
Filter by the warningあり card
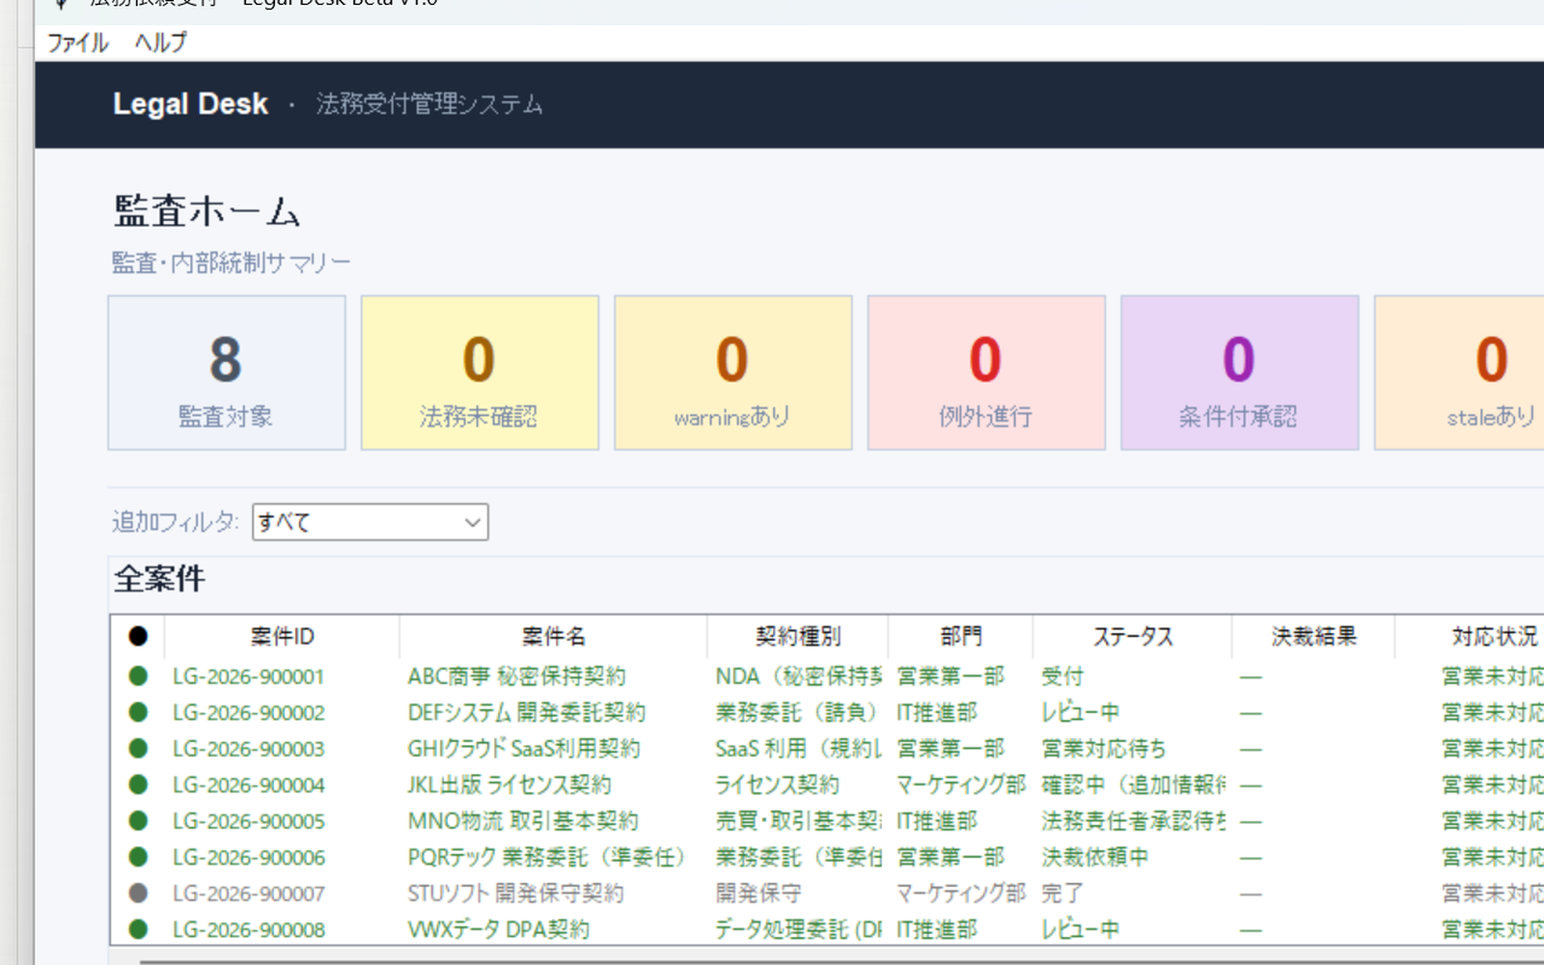pos(732,372)
